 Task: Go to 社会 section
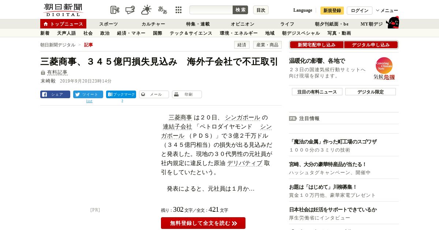point(88,33)
